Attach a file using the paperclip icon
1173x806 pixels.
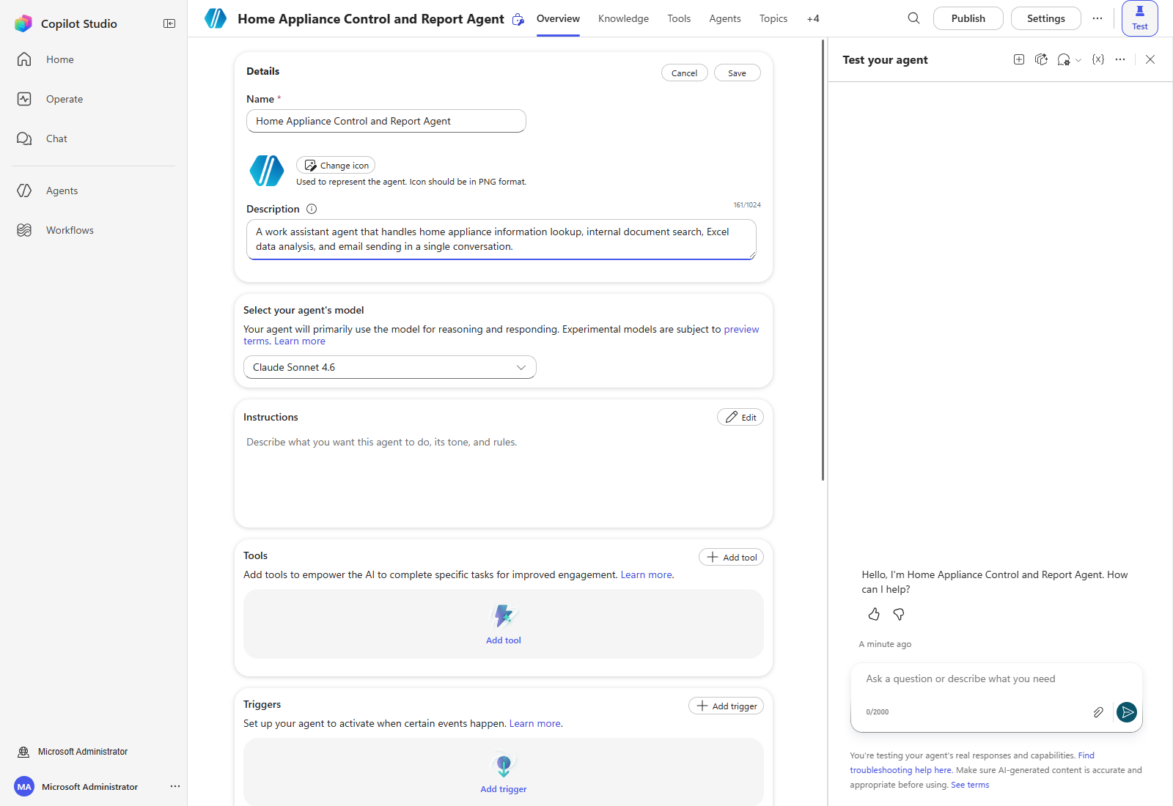tap(1098, 712)
